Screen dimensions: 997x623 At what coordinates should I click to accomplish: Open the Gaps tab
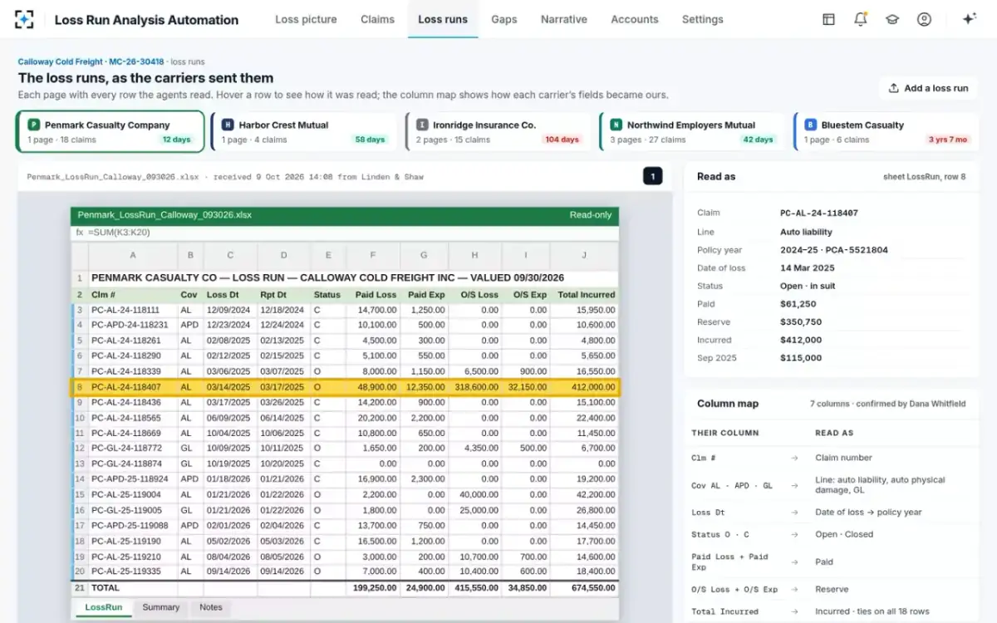pos(504,19)
